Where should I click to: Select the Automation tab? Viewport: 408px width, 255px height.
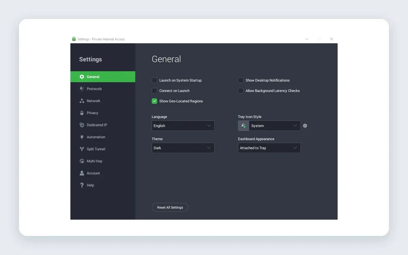(x=103, y=137)
